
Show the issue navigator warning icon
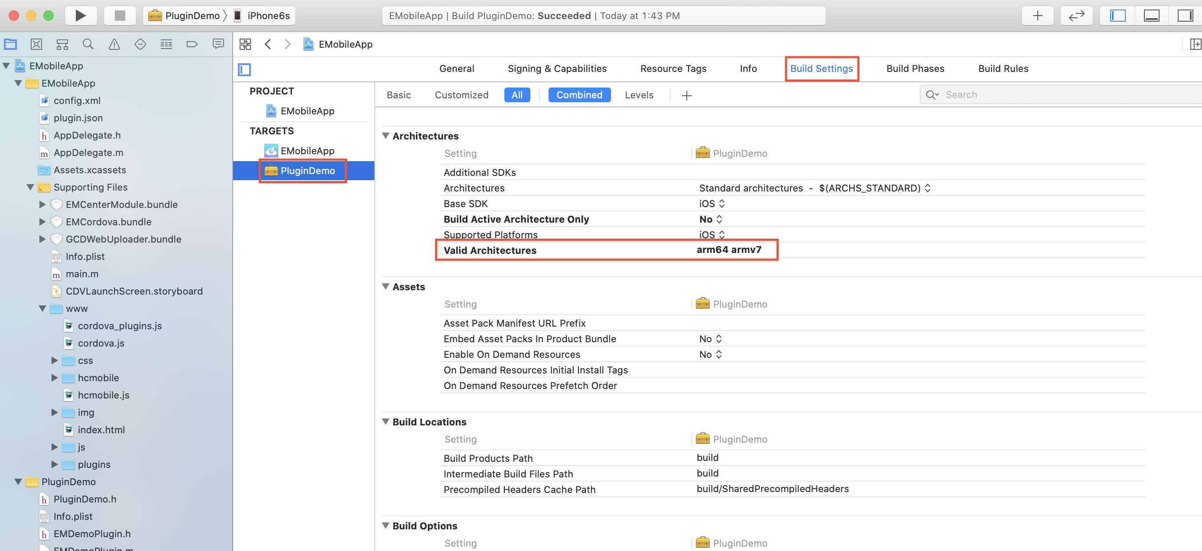pyautogui.click(x=114, y=44)
